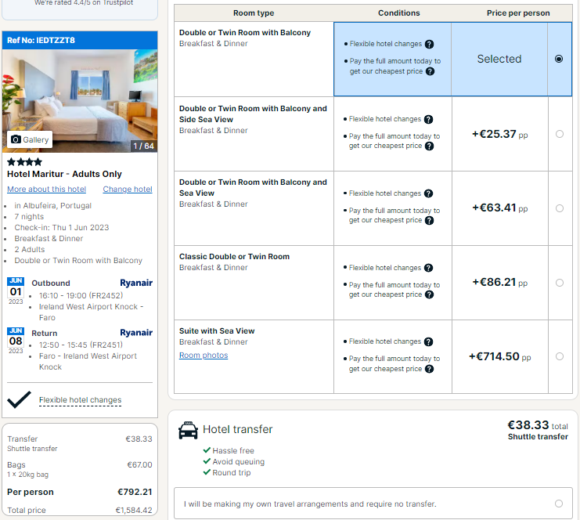Click cheapest price help icon, Classic Double row

coord(429,294)
